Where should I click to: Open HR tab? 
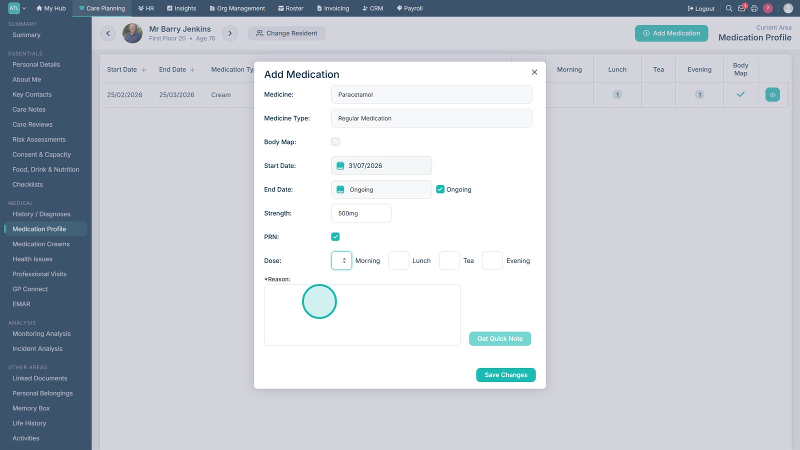pos(146,8)
